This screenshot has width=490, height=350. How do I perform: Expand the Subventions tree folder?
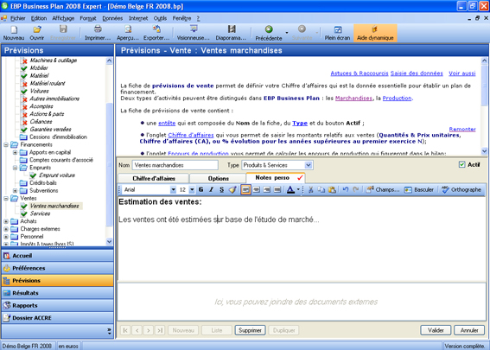(x=15, y=191)
